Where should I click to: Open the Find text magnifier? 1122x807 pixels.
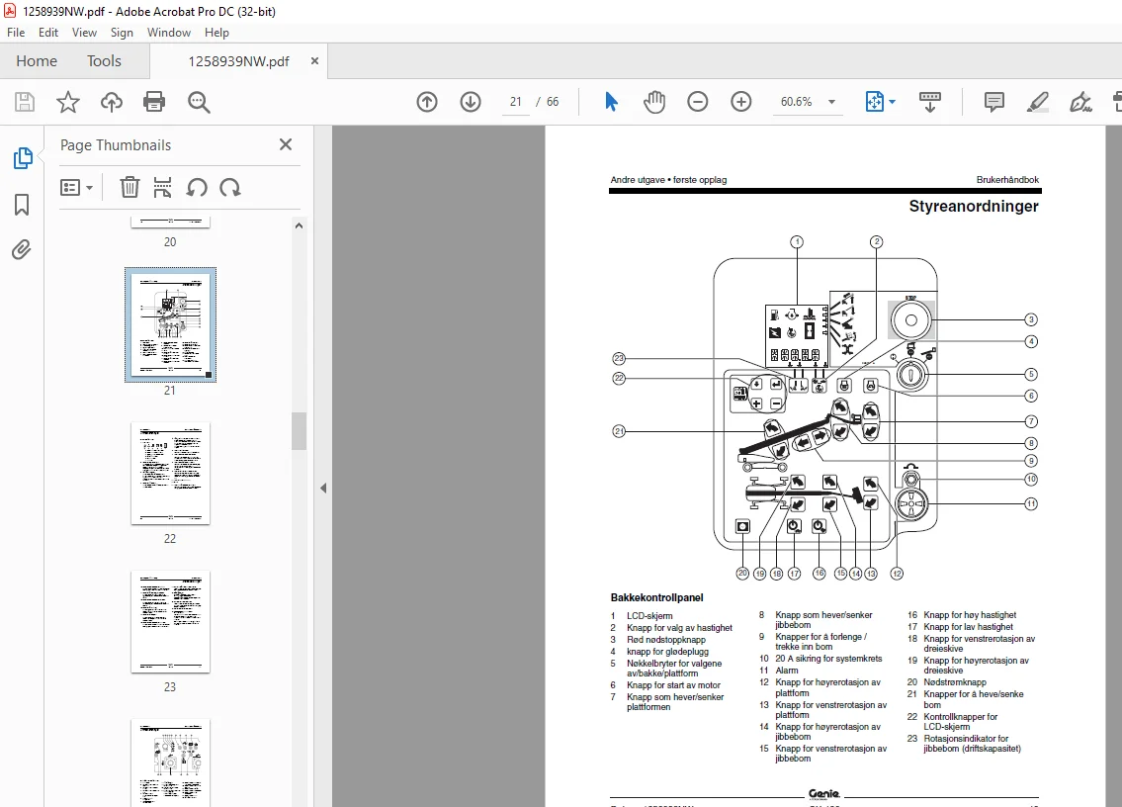coord(199,102)
